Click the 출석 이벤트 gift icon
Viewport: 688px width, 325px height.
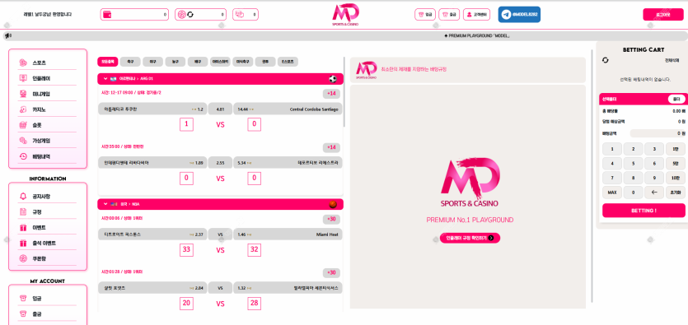click(x=23, y=243)
